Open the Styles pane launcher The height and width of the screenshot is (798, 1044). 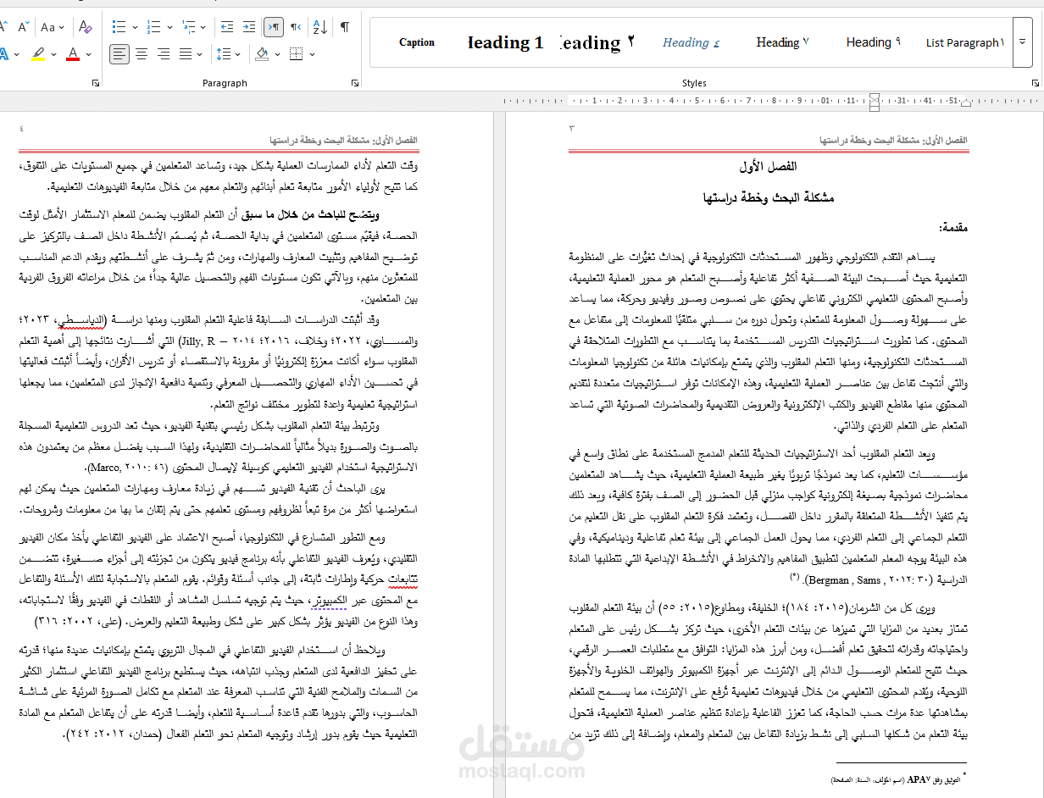pyautogui.click(x=1036, y=83)
